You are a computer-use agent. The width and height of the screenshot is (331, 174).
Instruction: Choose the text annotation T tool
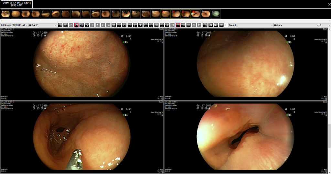(x=140, y=25)
